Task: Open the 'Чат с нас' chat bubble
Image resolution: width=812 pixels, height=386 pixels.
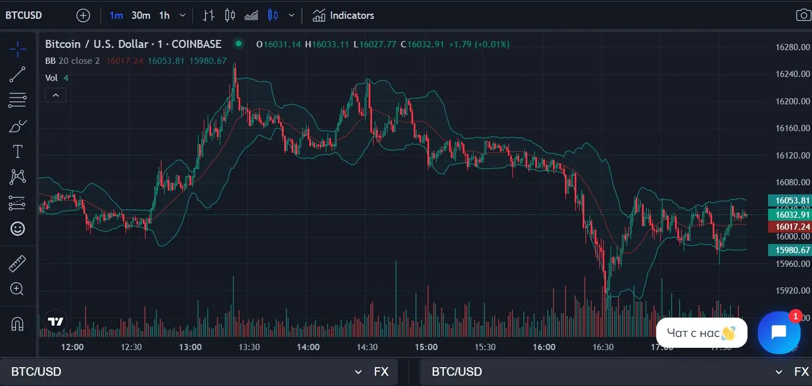Action: pyautogui.click(x=701, y=333)
